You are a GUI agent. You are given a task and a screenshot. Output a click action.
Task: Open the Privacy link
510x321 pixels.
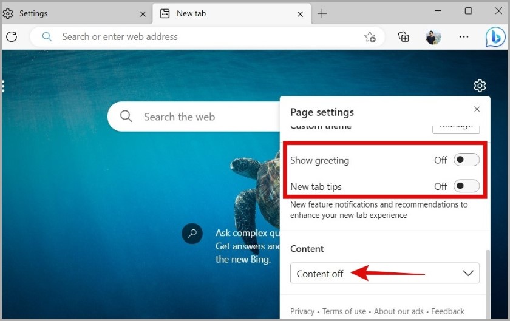point(302,311)
